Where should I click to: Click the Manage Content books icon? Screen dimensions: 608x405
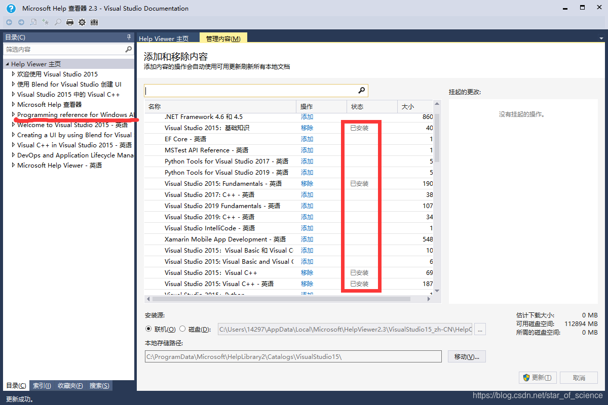tap(94, 22)
